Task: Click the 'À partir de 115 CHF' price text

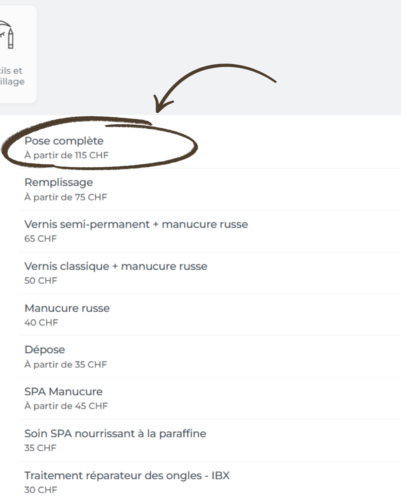Action: click(66, 155)
